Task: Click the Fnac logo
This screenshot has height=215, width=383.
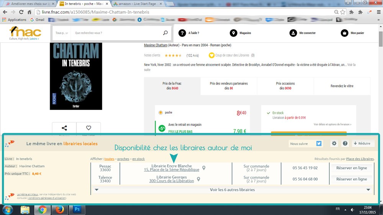Action: (x=25, y=33)
